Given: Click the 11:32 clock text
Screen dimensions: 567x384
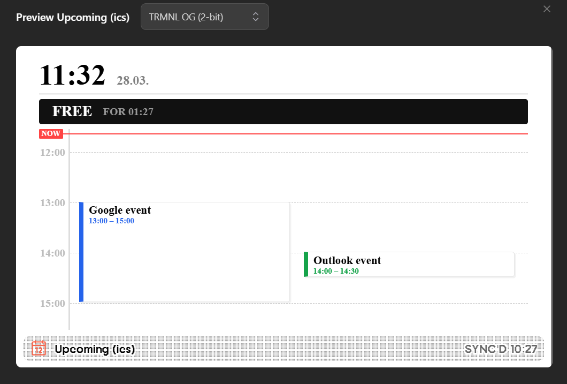Looking at the screenshot, I should [x=72, y=75].
